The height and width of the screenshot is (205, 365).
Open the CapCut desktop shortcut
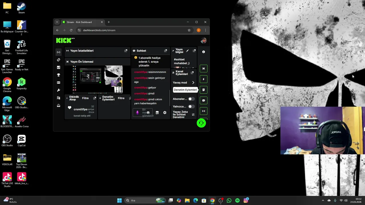coord(22,141)
